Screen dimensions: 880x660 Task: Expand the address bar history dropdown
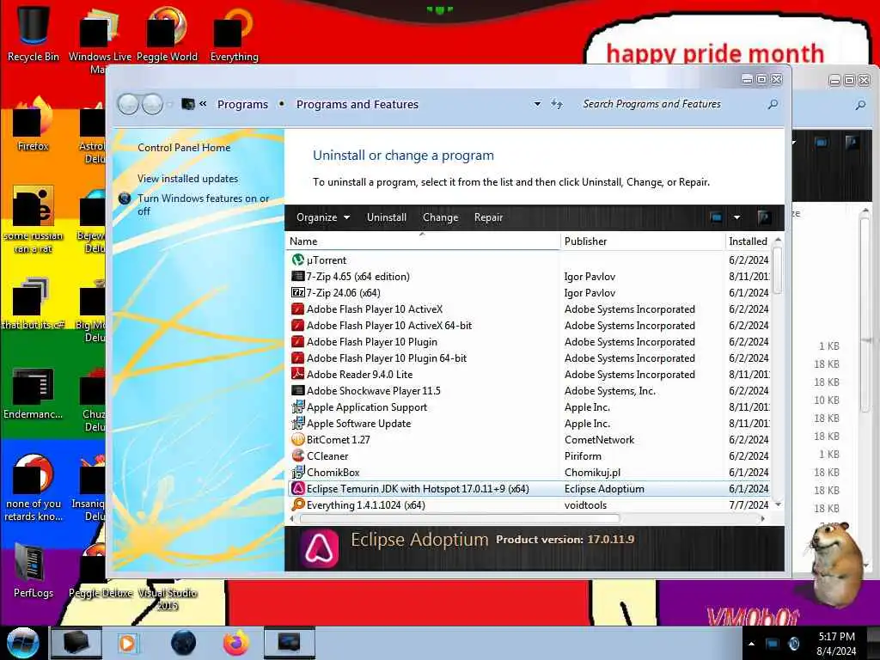coord(537,104)
